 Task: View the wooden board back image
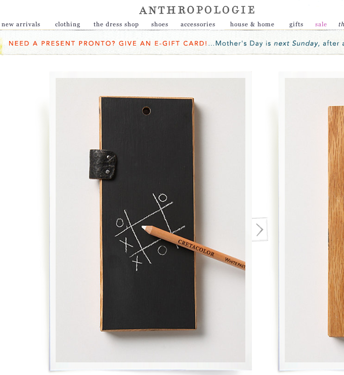point(314,220)
